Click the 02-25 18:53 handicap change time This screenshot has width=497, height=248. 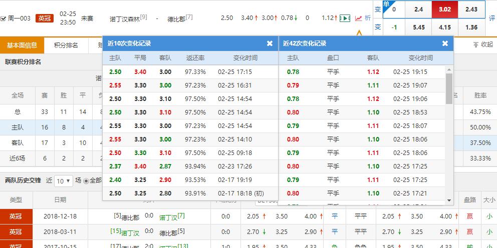point(410,112)
